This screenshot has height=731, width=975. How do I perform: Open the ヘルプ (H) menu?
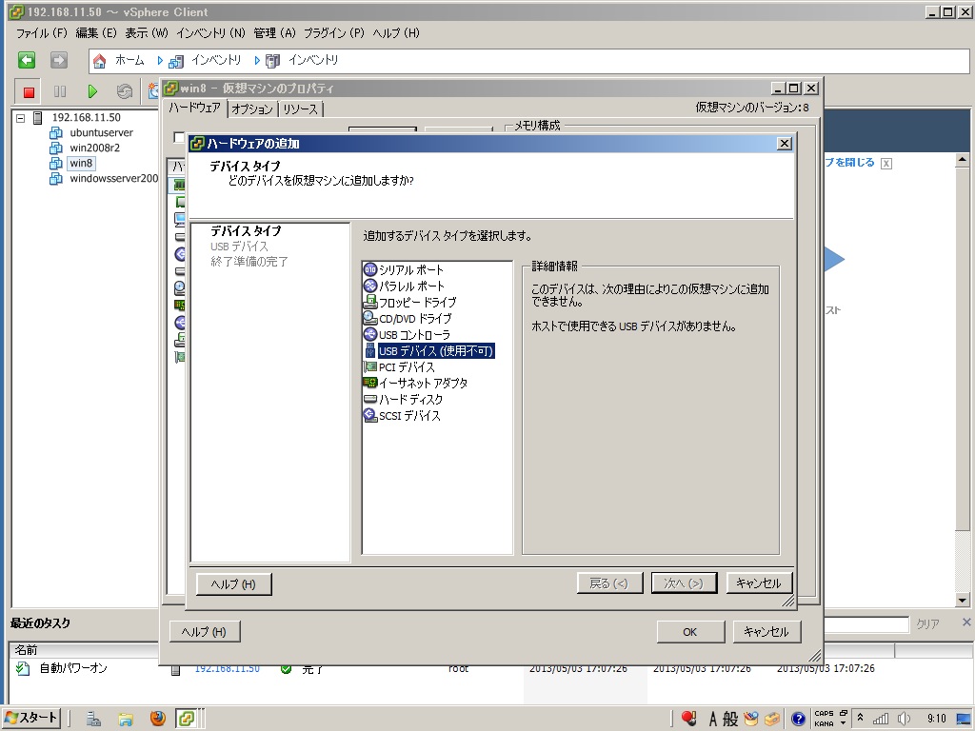(x=396, y=33)
